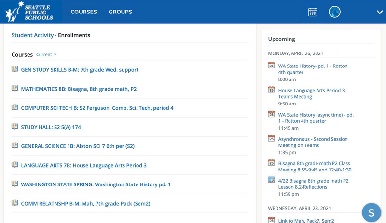The image size is (386, 223).
Task: Select the '1:35 pm' event time
Action: (287, 152)
